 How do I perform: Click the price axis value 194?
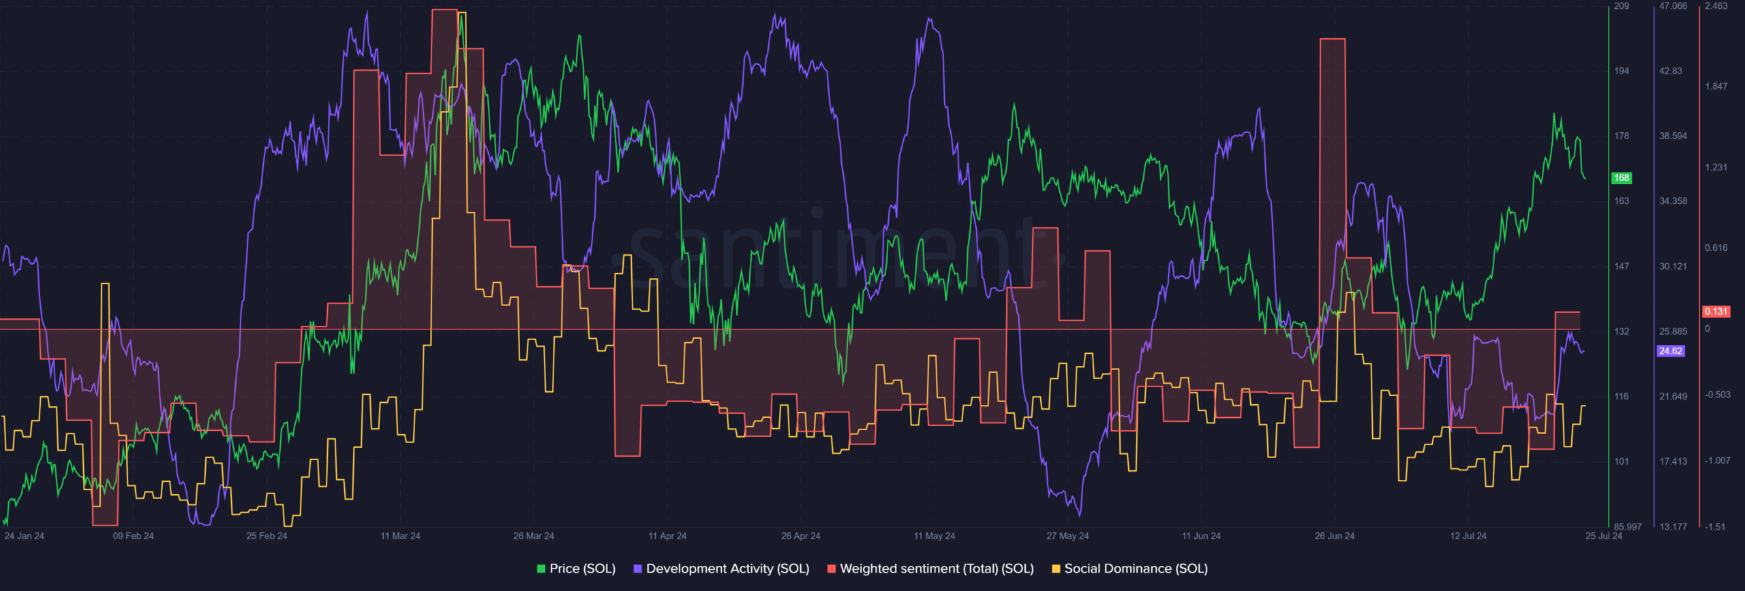pos(1622,71)
